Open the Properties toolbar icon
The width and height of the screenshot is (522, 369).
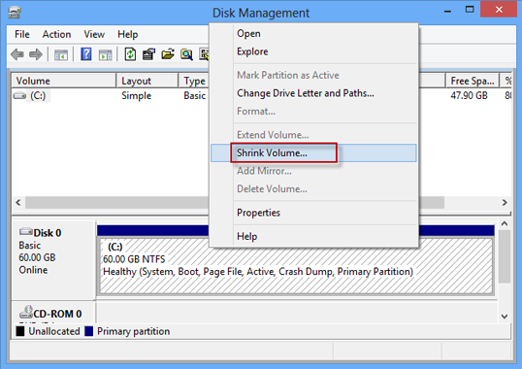[149, 54]
